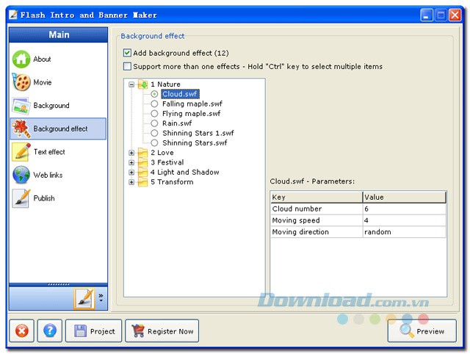Open the Movie section icon

[x=21, y=82]
